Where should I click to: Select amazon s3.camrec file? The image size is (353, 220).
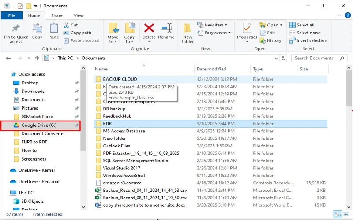(210, 183)
